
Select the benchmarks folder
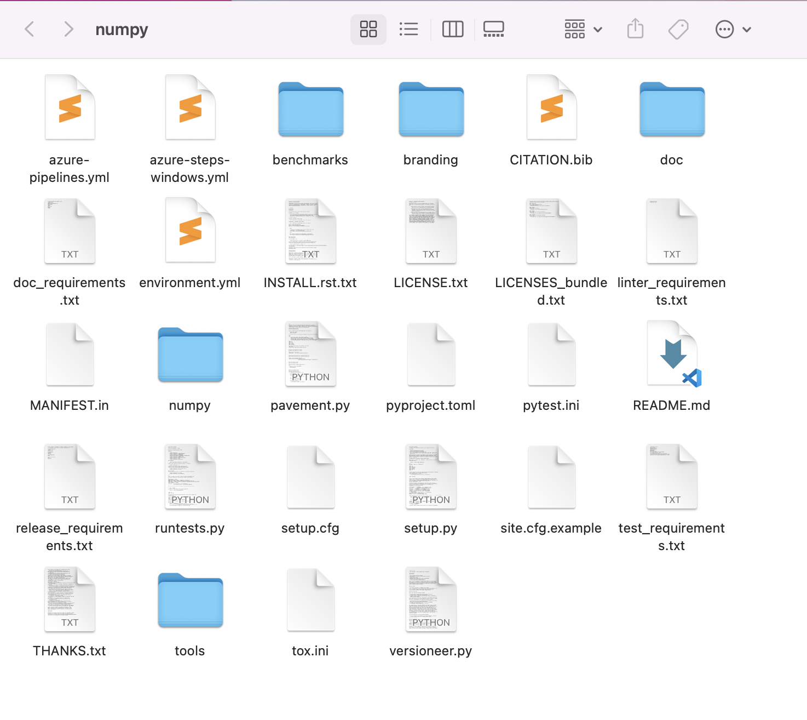click(x=310, y=109)
